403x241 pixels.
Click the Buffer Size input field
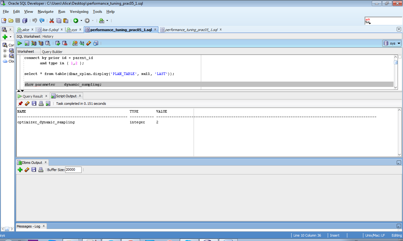[73, 170]
